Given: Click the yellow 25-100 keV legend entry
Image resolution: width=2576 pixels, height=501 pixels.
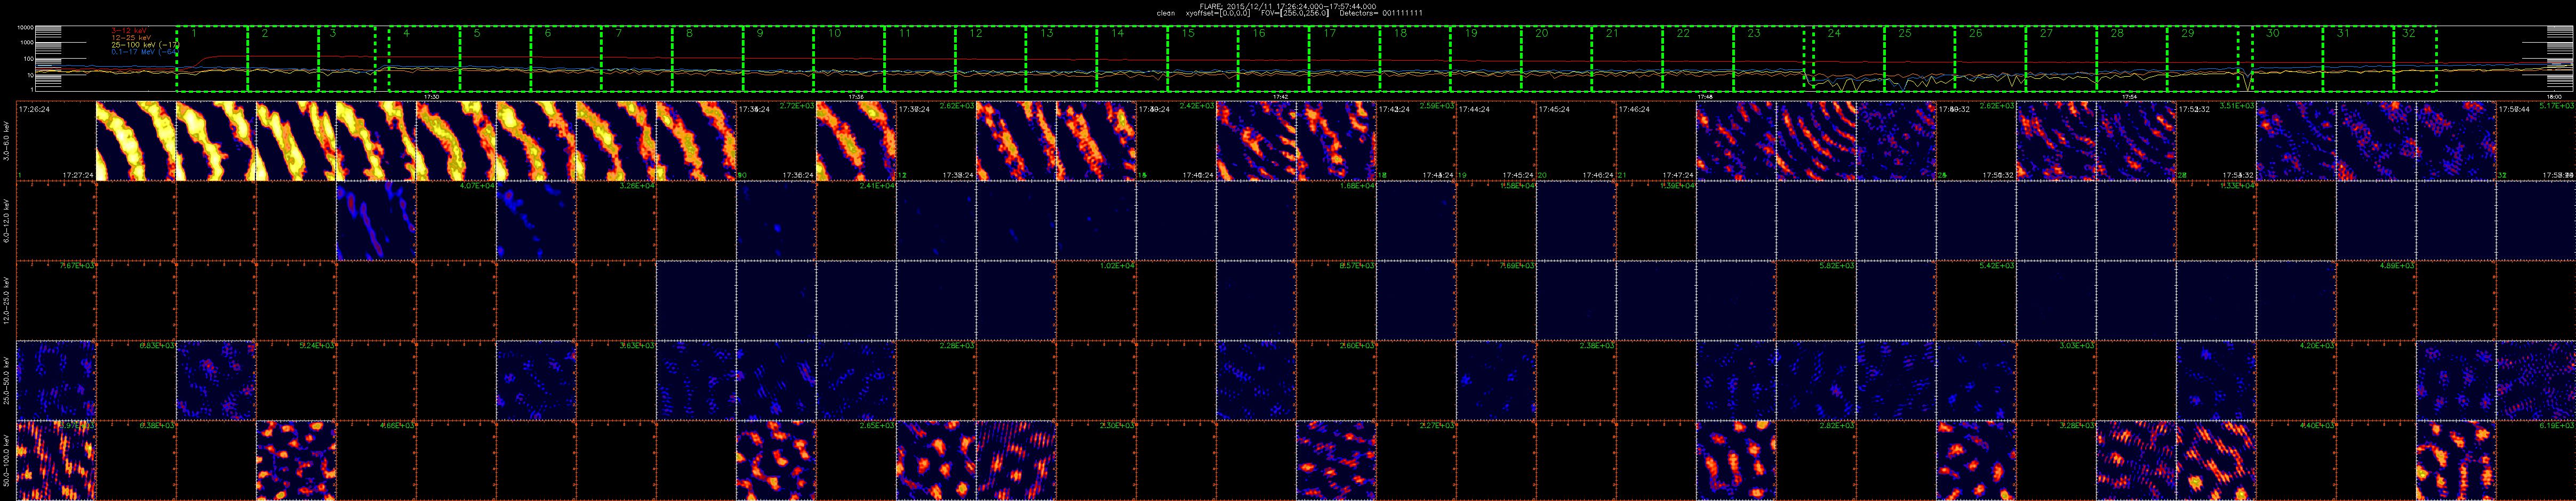Looking at the screenshot, I should coord(144,44).
